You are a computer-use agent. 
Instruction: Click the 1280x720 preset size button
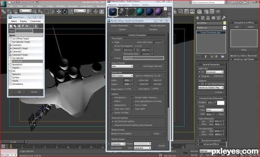coord(143,84)
